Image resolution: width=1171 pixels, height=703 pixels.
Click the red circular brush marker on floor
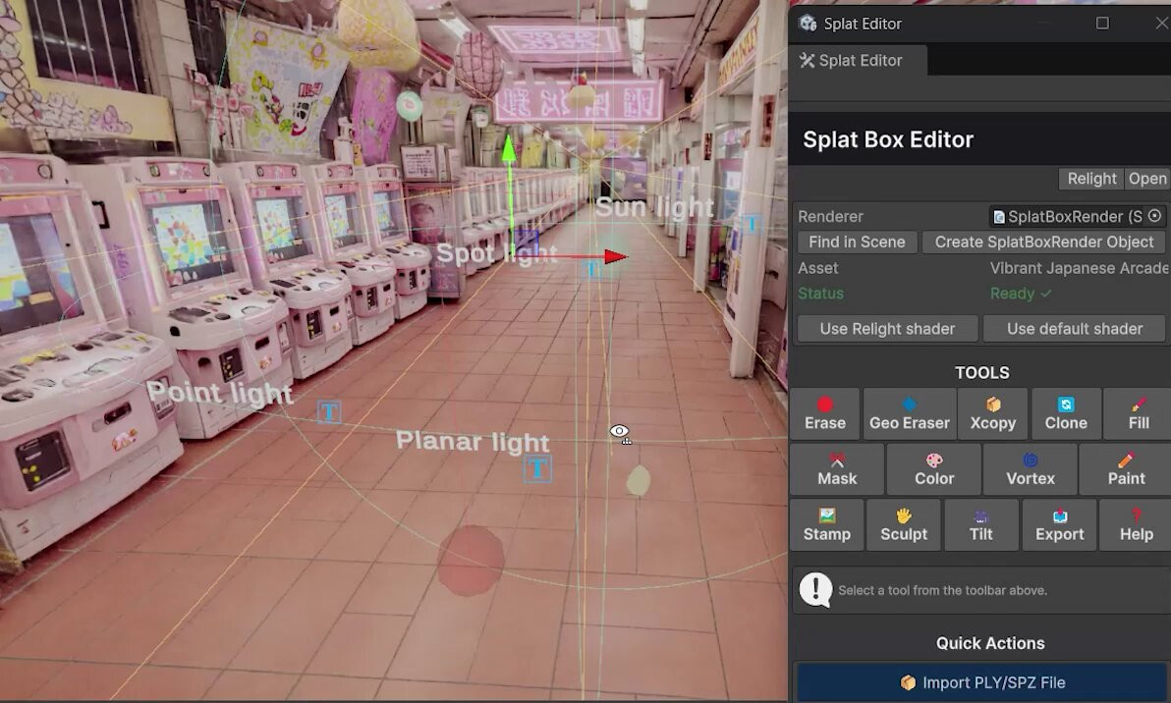coord(471,561)
